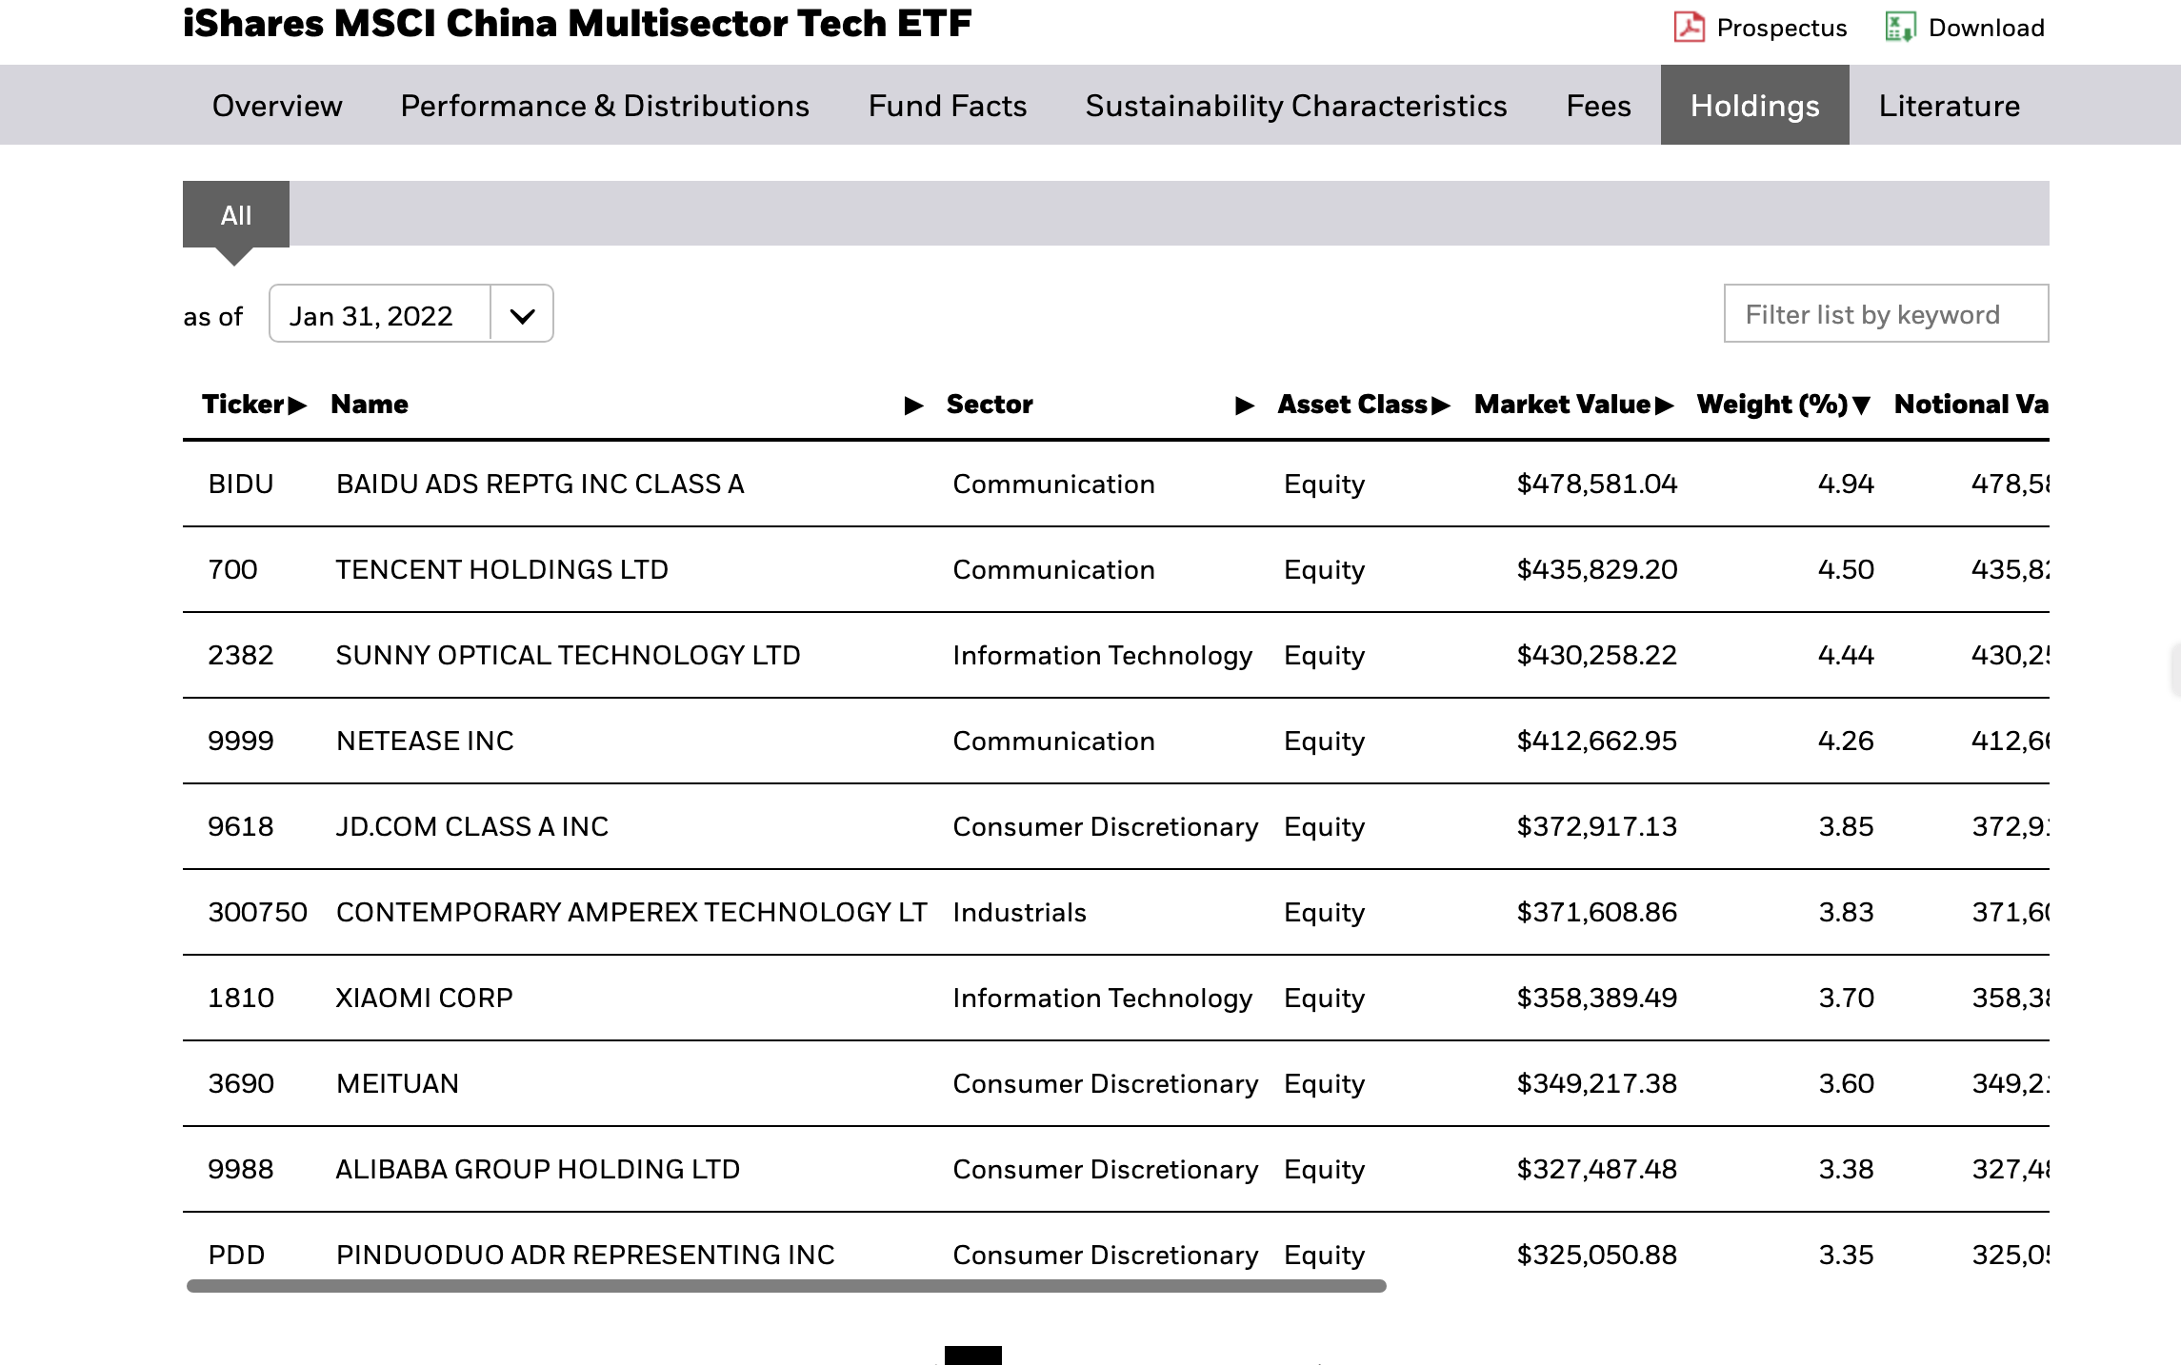This screenshot has width=2181, height=1365.
Task: Go to the Fund Facts tab
Action: (x=948, y=106)
